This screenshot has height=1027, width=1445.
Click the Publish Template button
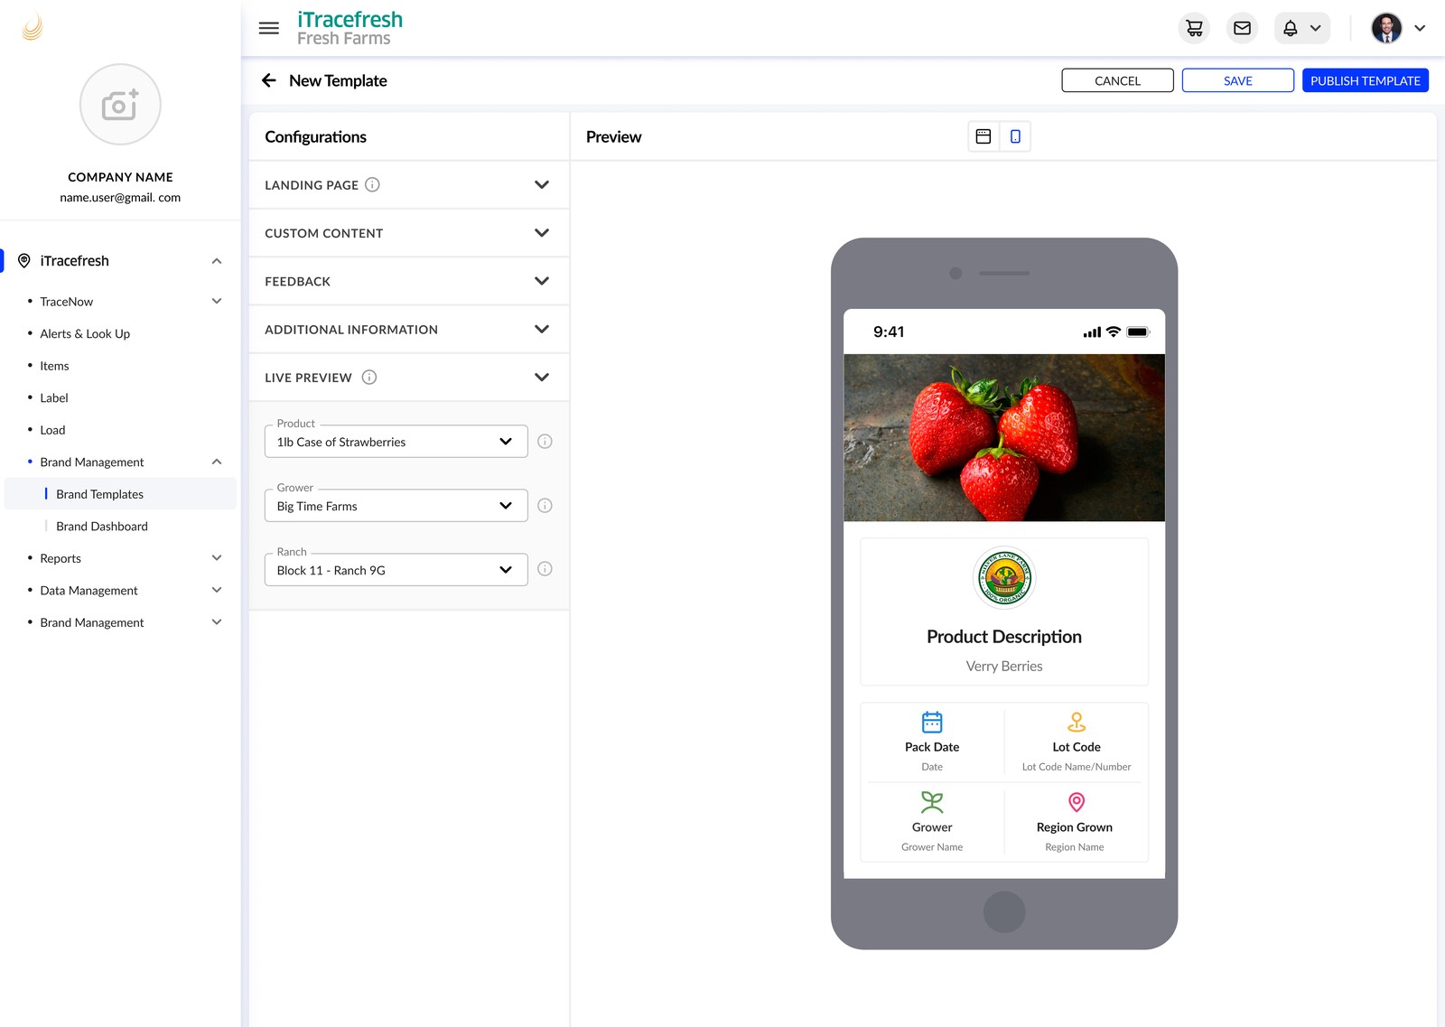[1365, 80]
